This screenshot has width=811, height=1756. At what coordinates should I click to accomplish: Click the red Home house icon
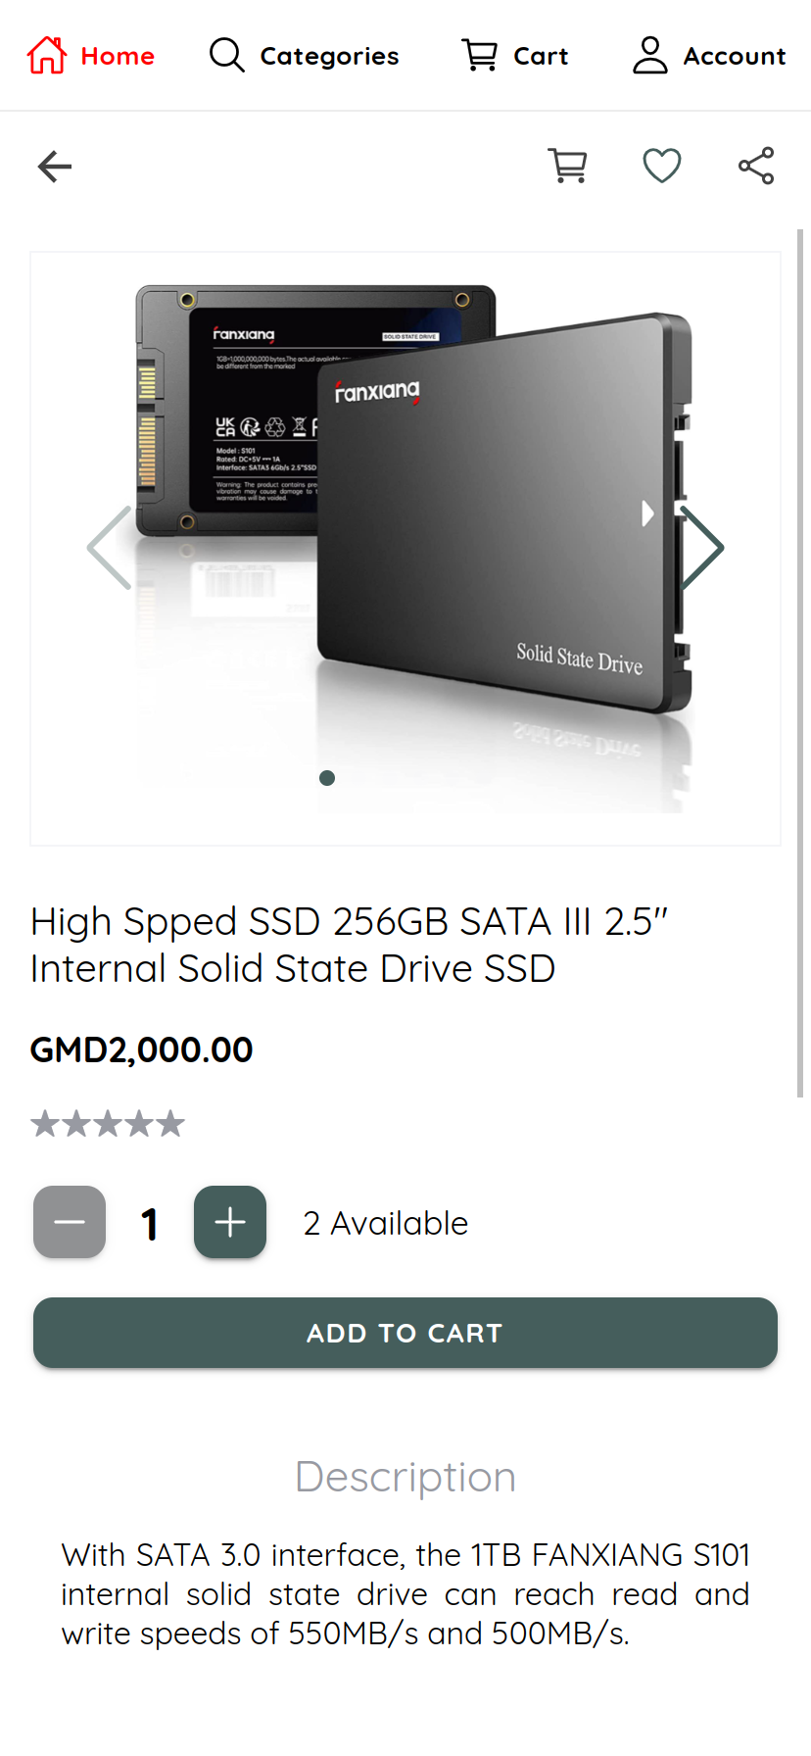click(47, 56)
